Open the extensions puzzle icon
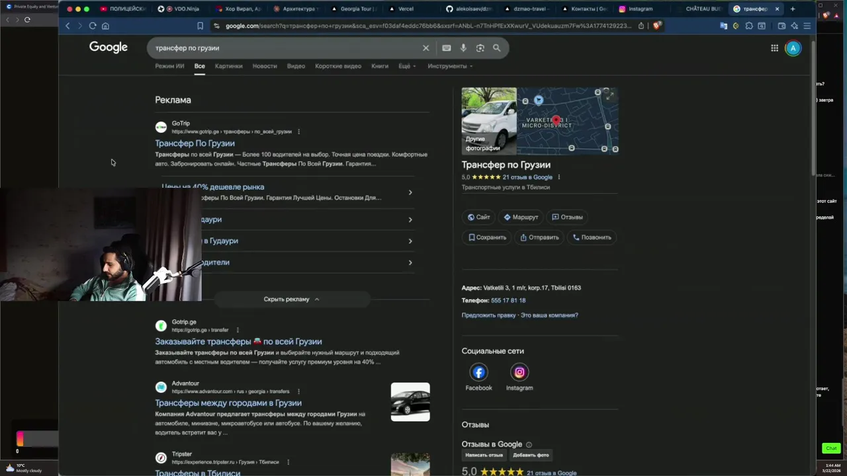This screenshot has height=476, width=847. (x=749, y=26)
